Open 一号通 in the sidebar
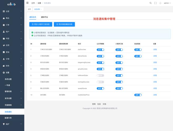This screenshot has width=173, height=131. tap(7, 85)
